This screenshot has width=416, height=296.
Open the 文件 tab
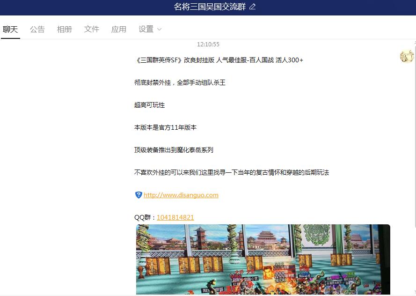pos(92,29)
